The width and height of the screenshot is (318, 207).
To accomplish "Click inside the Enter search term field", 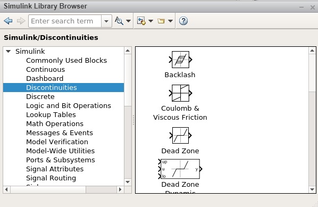I will click(65, 21).
